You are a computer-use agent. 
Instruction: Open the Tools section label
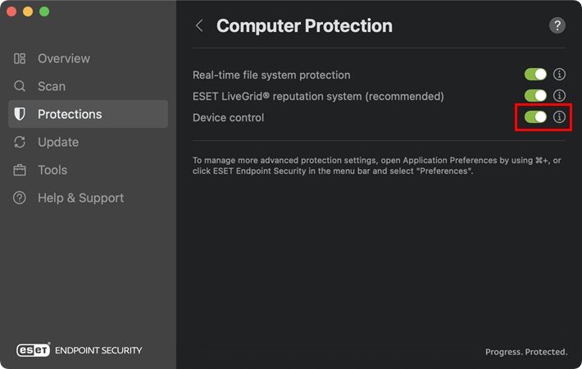point(52,170)
